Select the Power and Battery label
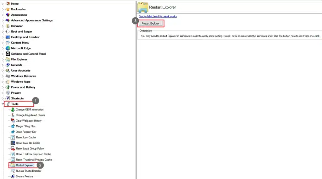 [x=23, y=87]
